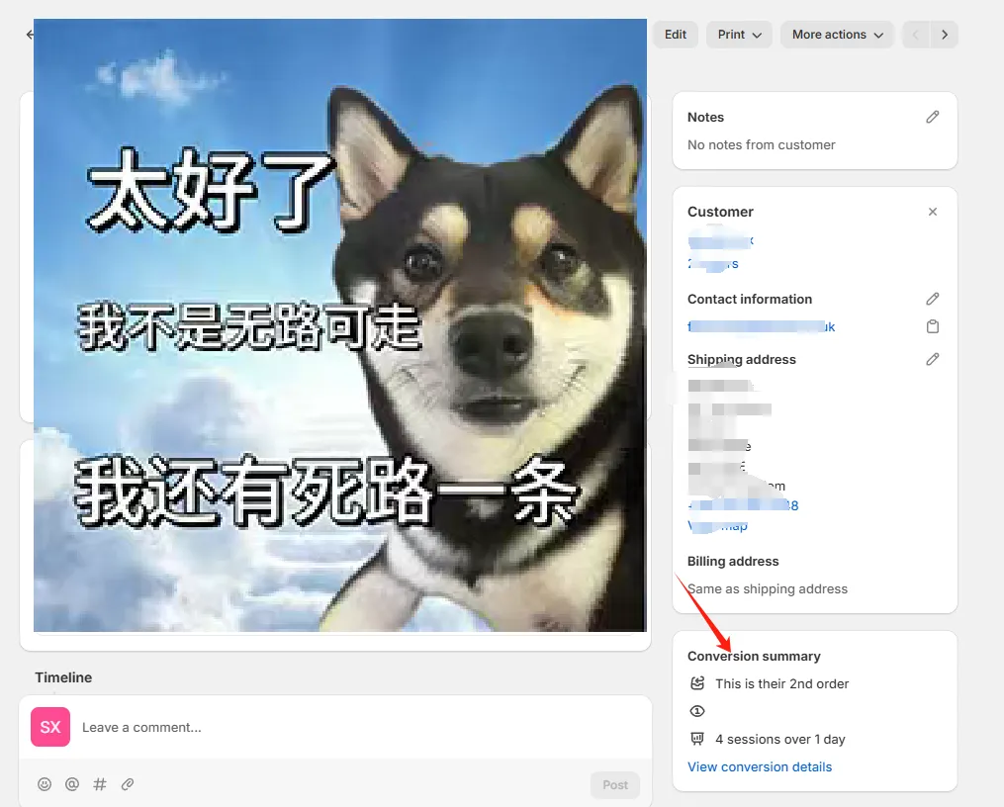Open the Print dropdown
This screenshot has height=807, width=1004.
739,35
